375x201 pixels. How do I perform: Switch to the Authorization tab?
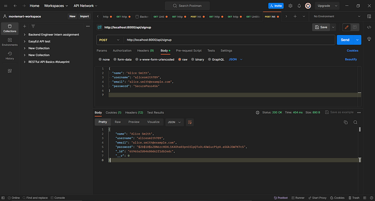tap(122, 50)
